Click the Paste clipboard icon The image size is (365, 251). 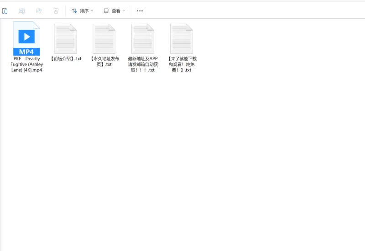pos(5,10)
